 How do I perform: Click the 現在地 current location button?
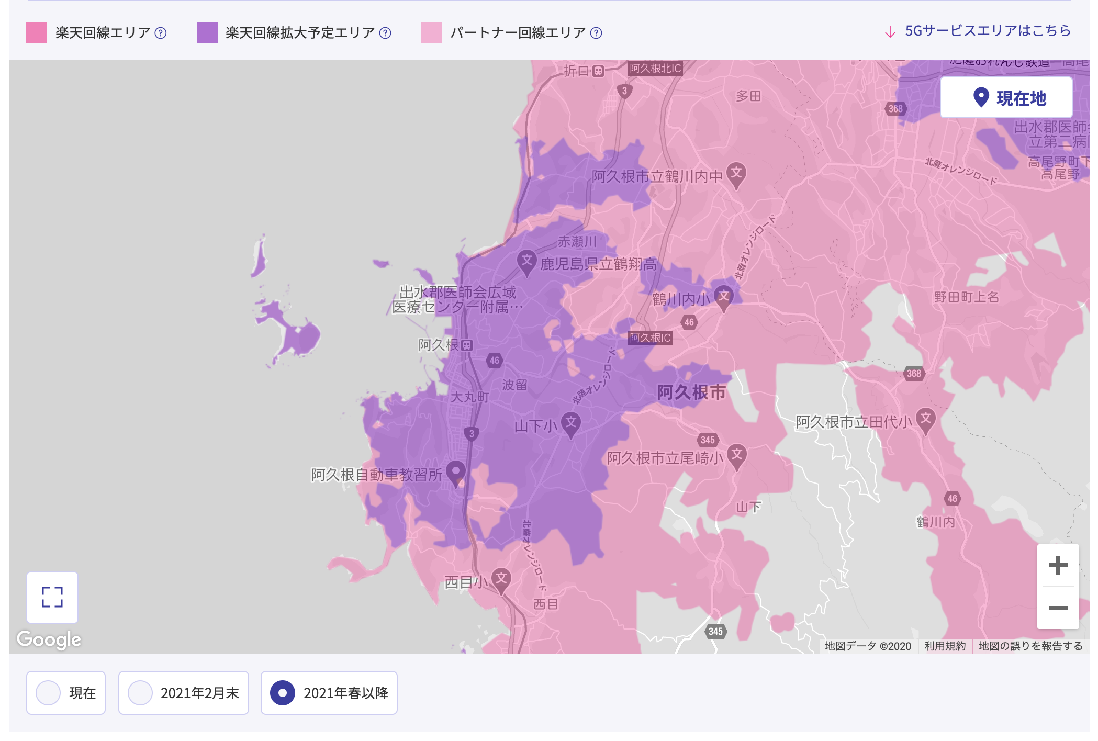pyautogui.click(x=1006, y=98)
